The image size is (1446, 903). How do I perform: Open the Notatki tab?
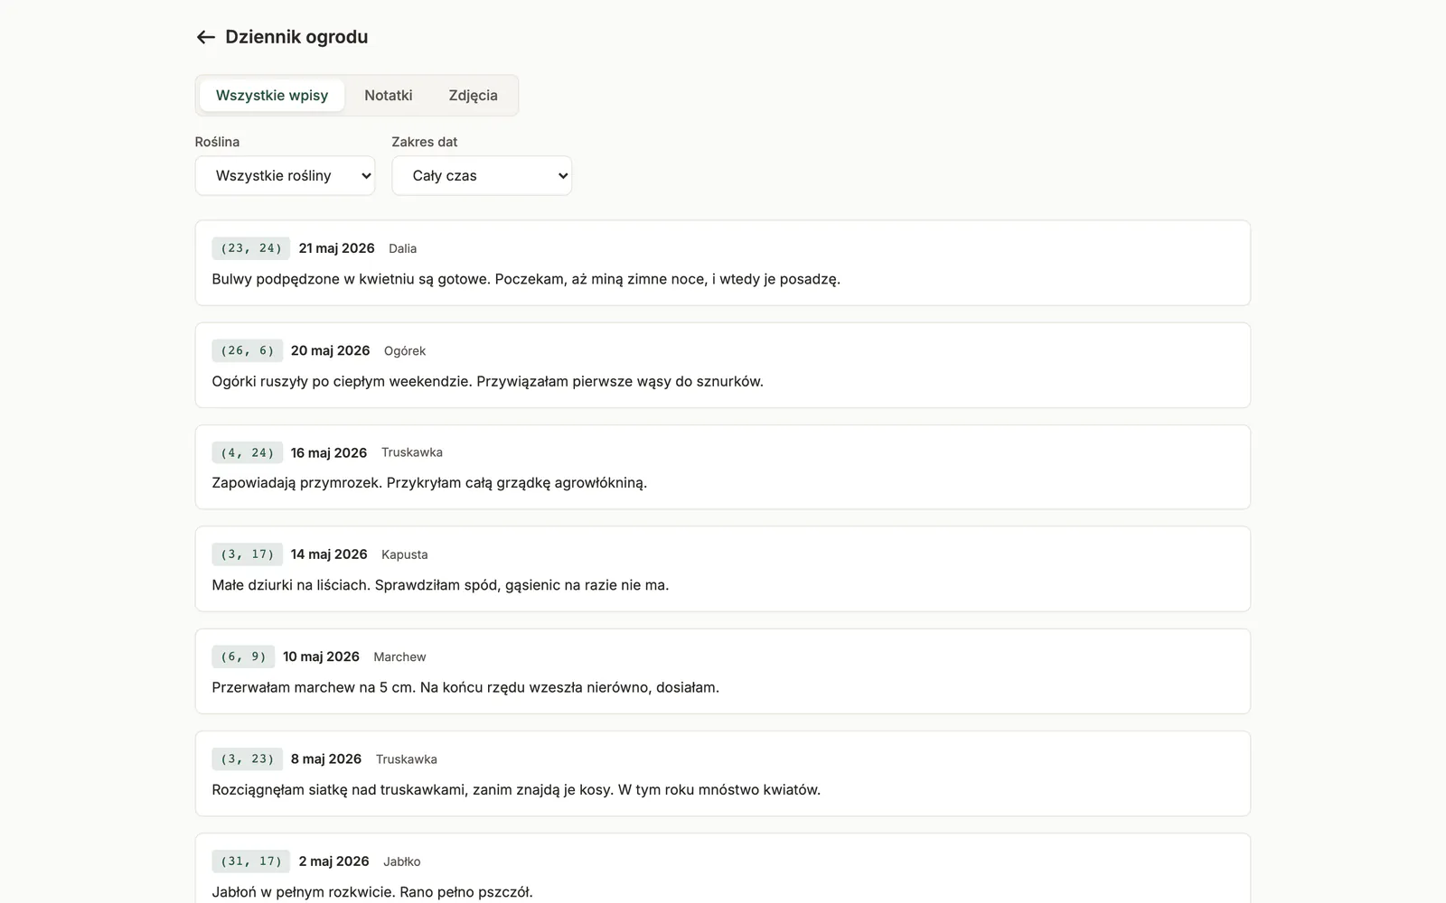tap(389, 96)
